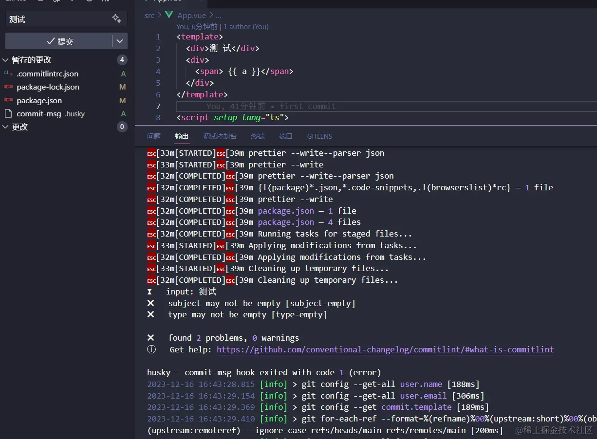Click the husky commit-msg hook error line

[264, 372]
